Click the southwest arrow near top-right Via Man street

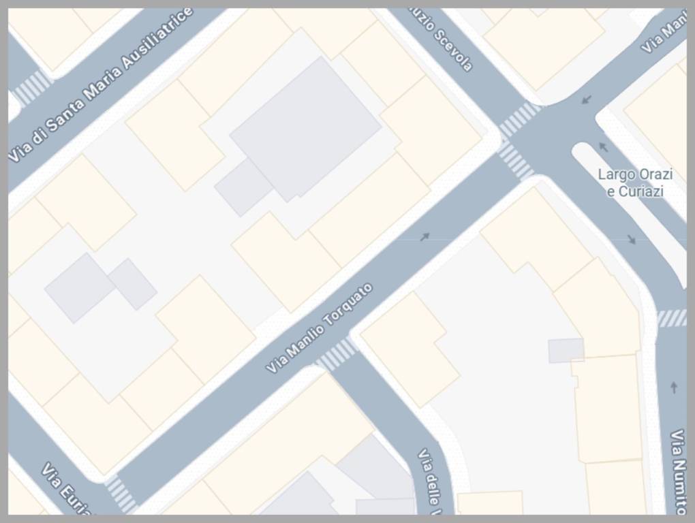(587, 99)
